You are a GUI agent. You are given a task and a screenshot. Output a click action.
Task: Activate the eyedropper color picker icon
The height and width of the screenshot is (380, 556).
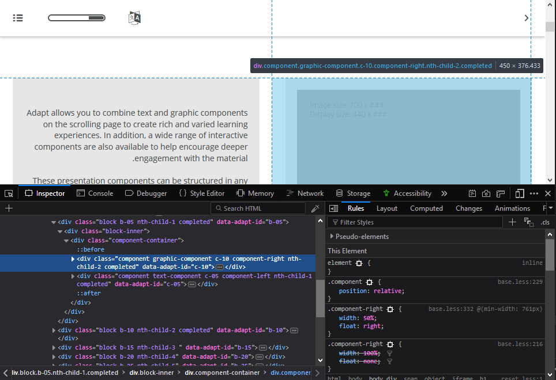[x=315, y=208]
